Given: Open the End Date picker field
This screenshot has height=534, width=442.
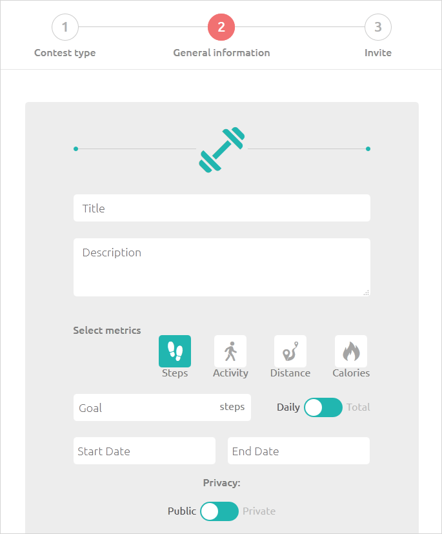Looking at the screenshot, I should 299,451.
